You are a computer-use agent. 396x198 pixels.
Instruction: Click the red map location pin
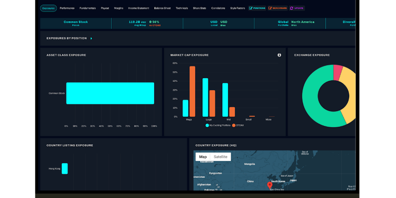[x=270, y=185]
